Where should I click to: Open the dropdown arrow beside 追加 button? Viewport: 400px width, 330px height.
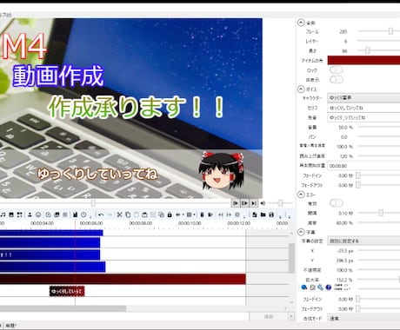click(291, 316)
